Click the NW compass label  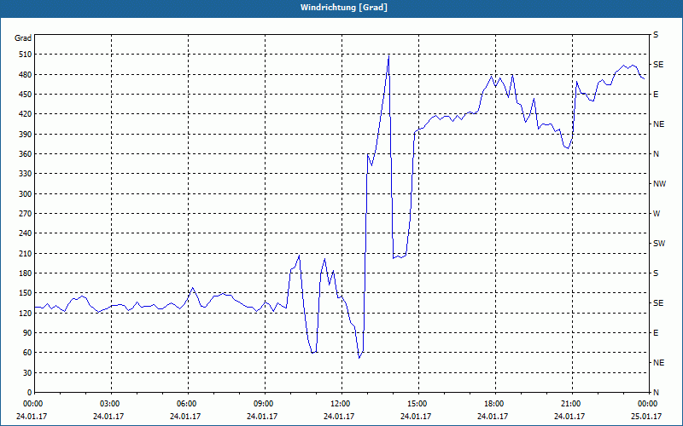[x=659, y=184]
